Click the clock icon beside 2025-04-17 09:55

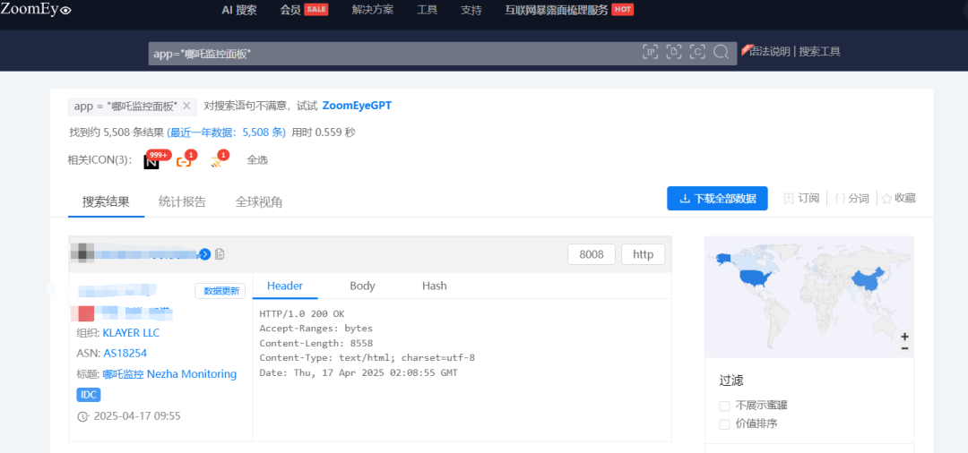(82, 416)
